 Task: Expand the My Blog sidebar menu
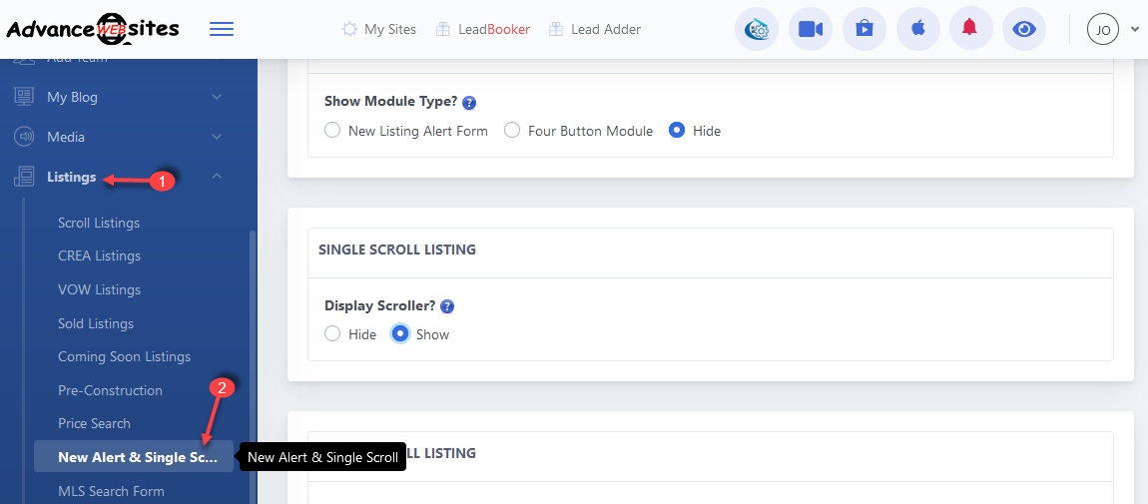click(x=217, y=97)
